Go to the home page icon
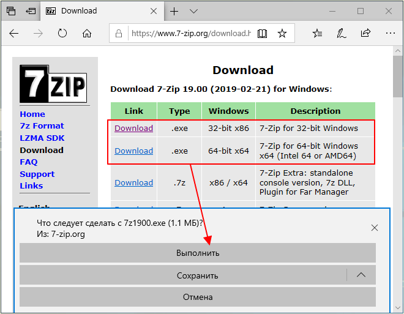This screenshot has height=314, width=404. pyautogui.click(x=87, y=33)
